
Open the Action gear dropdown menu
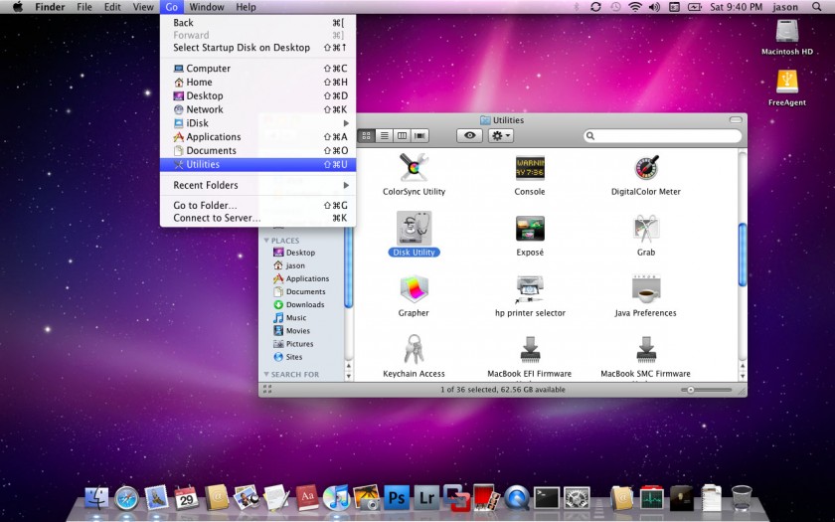501,136
